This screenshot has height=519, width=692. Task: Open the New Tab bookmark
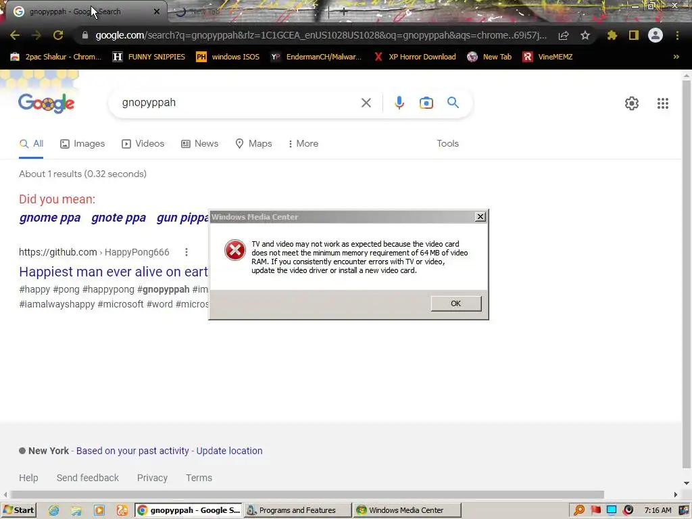pyautogui.click(x=489, y=57)
